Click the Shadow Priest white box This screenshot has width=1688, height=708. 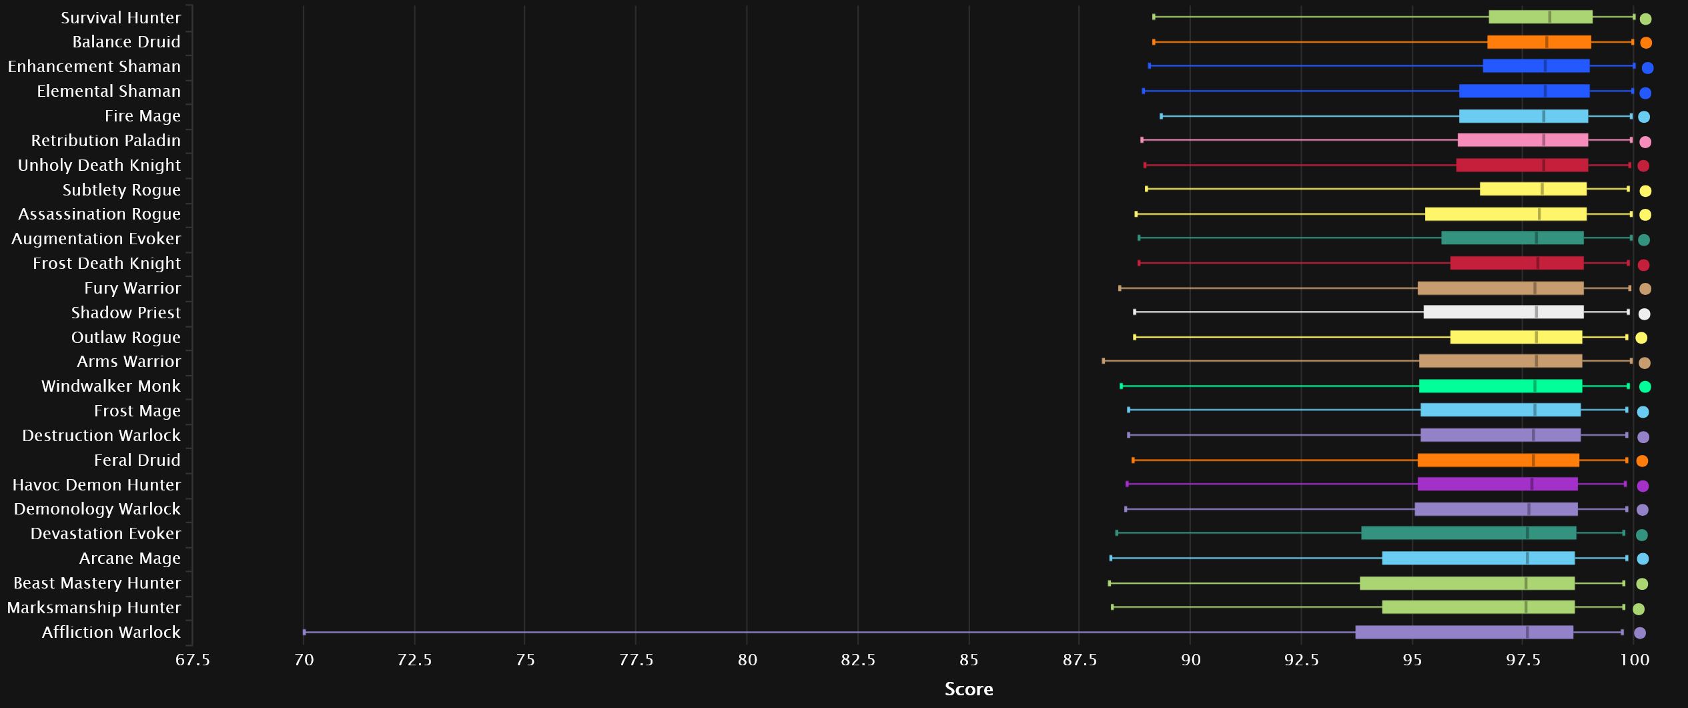click(x=1504, y=312)
